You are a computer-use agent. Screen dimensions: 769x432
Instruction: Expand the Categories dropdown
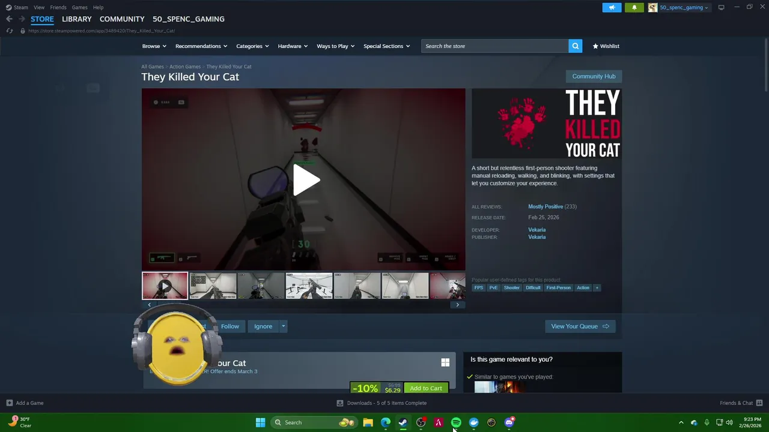coord(252,46)
